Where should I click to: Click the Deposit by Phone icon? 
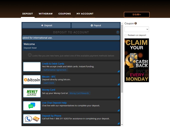tap(32, 119)
